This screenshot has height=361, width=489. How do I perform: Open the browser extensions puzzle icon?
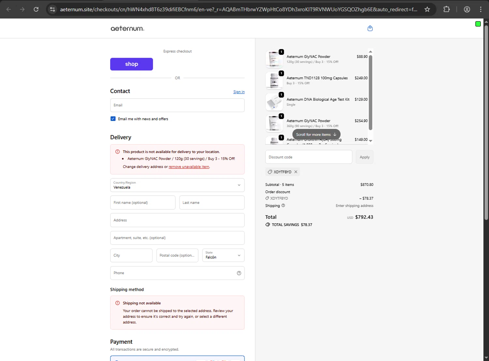(447, 9)
